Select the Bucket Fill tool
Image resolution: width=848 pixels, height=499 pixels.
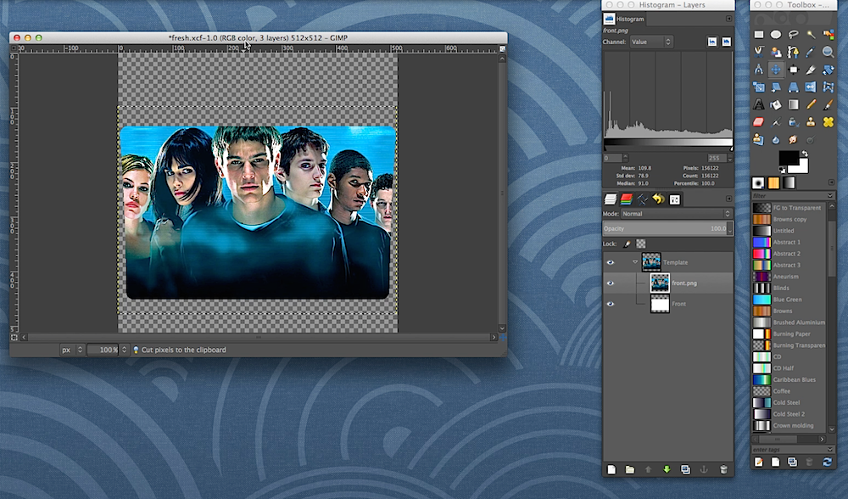point(776,104)
